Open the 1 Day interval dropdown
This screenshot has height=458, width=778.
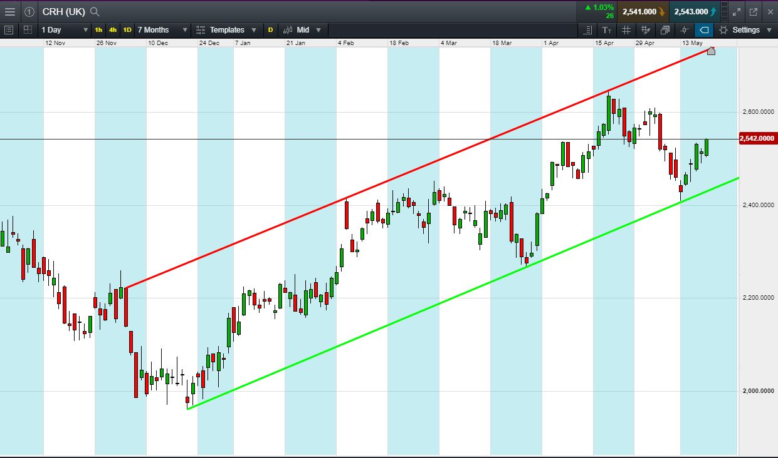click(x=65, y=29)
